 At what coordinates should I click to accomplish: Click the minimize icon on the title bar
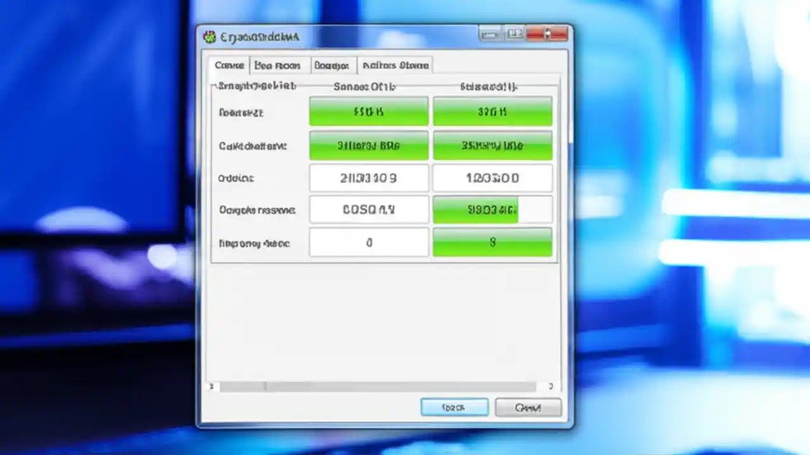point(490,33)
